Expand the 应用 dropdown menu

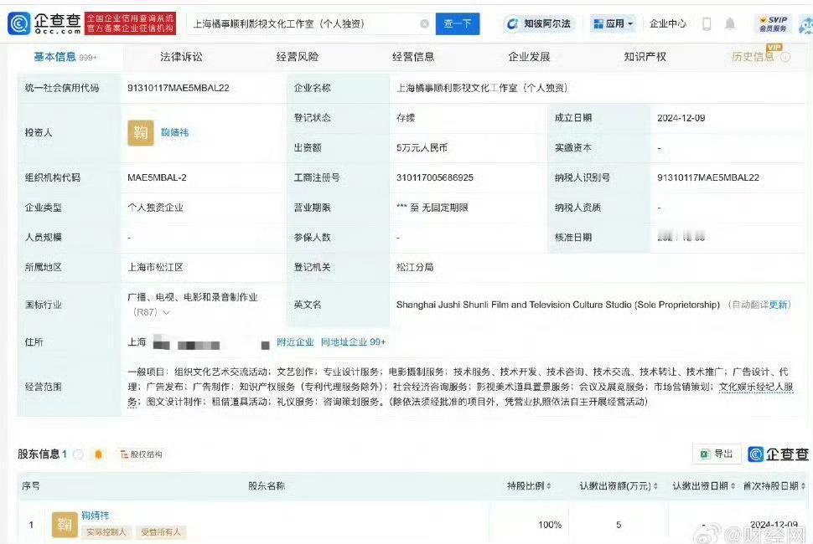[614, 23]
